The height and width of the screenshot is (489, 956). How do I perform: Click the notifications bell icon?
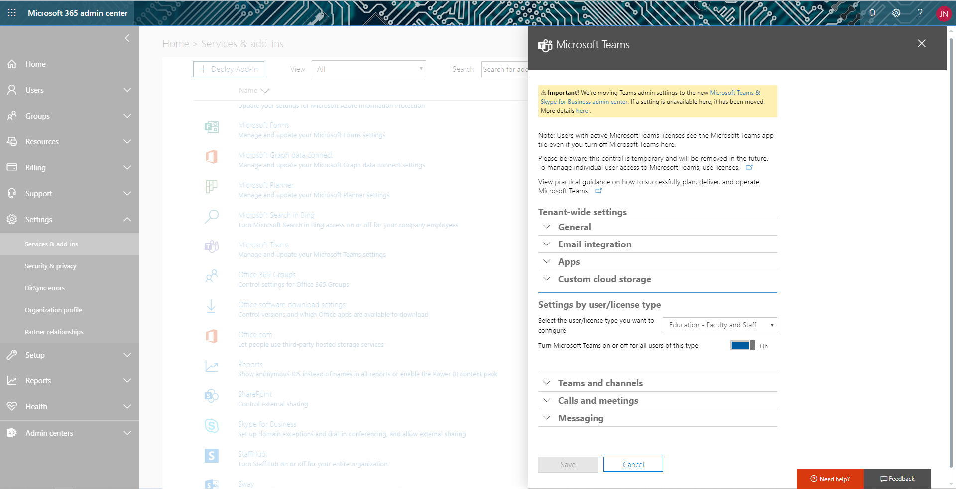[x=872, y=13]
